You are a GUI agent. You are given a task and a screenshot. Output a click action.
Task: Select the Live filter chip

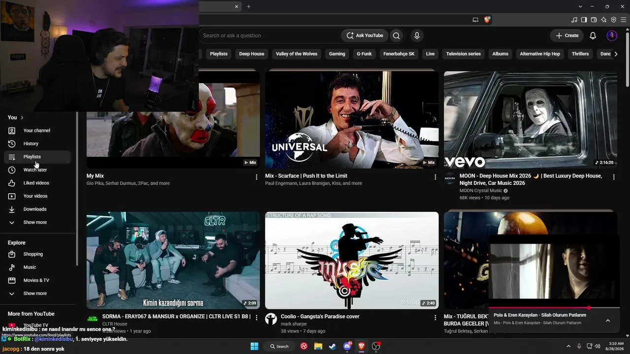pyautogui.click(x=430, y=54)
